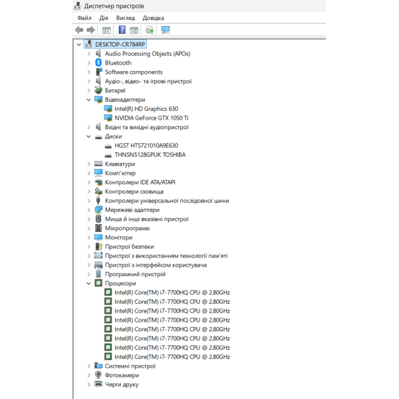Image resolution: width=399 pixels, height=399 pixels.
Task: Select Пристрої з інтерфейсом користувача label
Action: [x=156, y=265]
